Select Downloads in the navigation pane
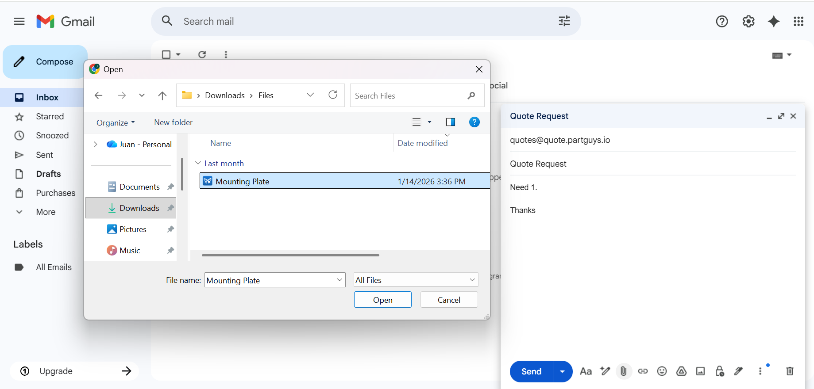Screen dimensions: 814x389 (131, 208)
